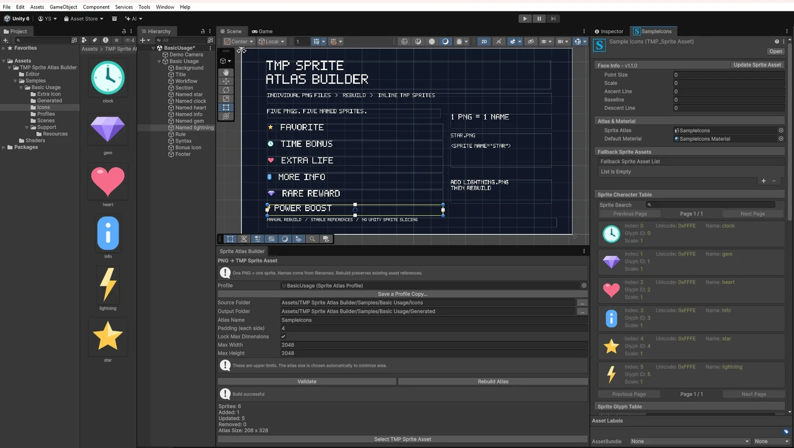This screenshot has height=448, width=794.
Task: Toggle Lock Max Dimensions checkbox
Action: pyautogui.click(x=283, y=336)
